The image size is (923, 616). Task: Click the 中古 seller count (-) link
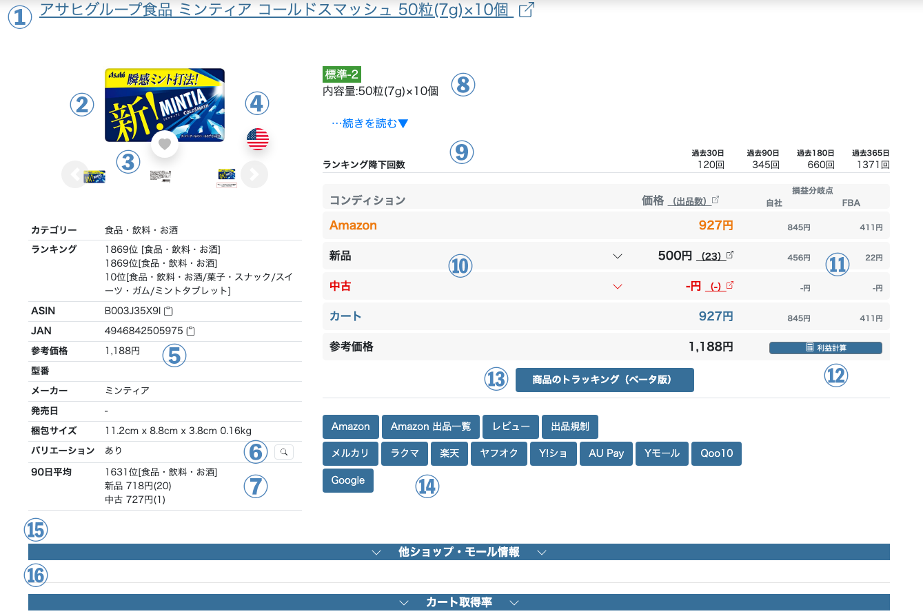(716, 287)
